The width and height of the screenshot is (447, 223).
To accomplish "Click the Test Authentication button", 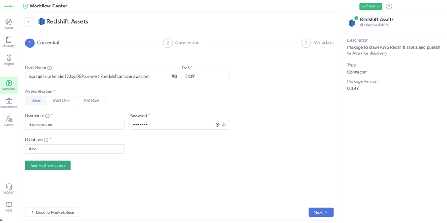I will pyautogui.click(x=48, y=166).
